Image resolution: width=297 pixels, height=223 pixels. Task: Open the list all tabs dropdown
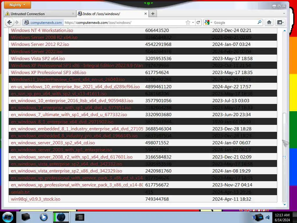click(x=284, y=14)
